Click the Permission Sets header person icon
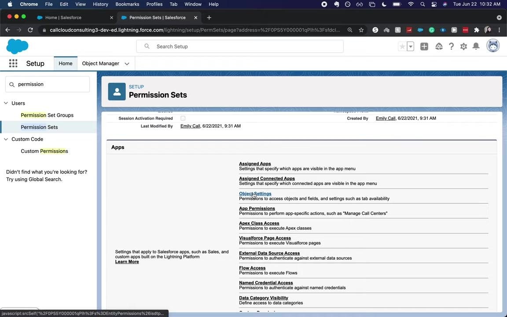 tap(117, 92)
